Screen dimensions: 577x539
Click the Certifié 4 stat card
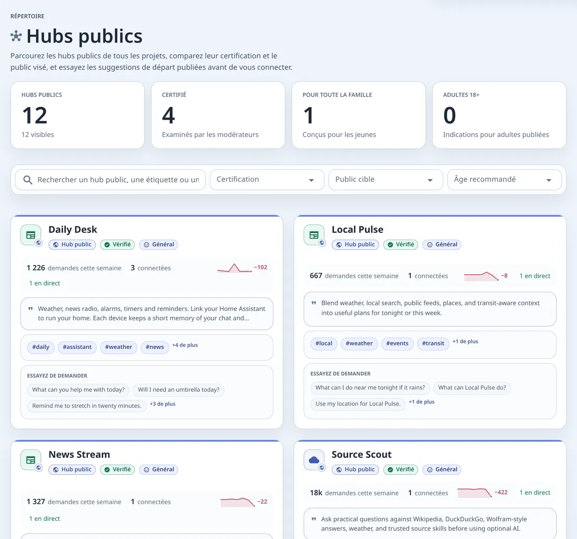(218, 115)
